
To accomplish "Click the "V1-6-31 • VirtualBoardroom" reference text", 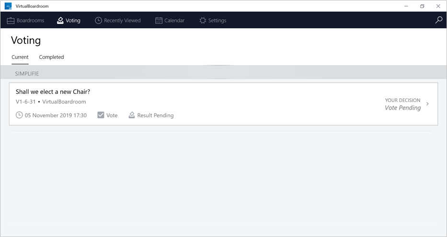I will [x=51, y=102].
